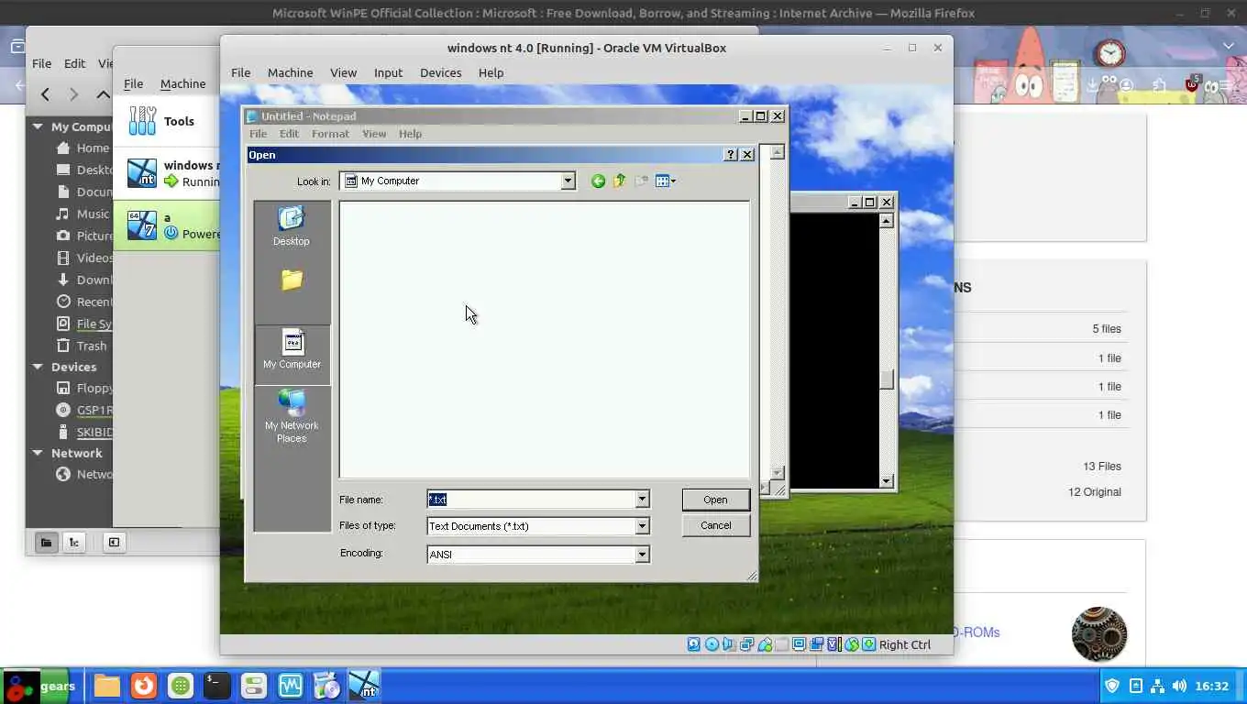Screen dimensions: 1247x704
Task: Launch Firefox from the taskbar
Action: tap(143, 686)
